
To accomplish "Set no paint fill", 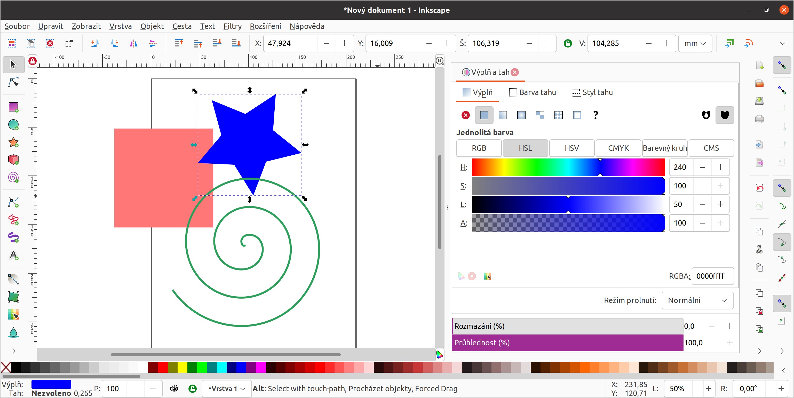I will click(x=465, y=115).
